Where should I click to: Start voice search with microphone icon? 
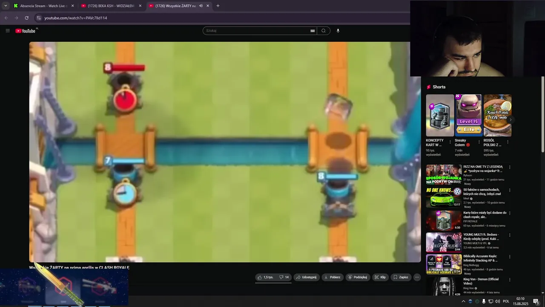(x=338, y=31)
